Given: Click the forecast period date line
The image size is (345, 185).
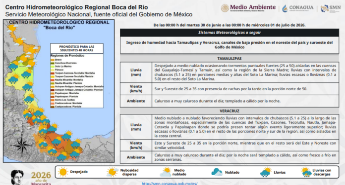Looking at the screenshot, I should (x=230, y=25).
